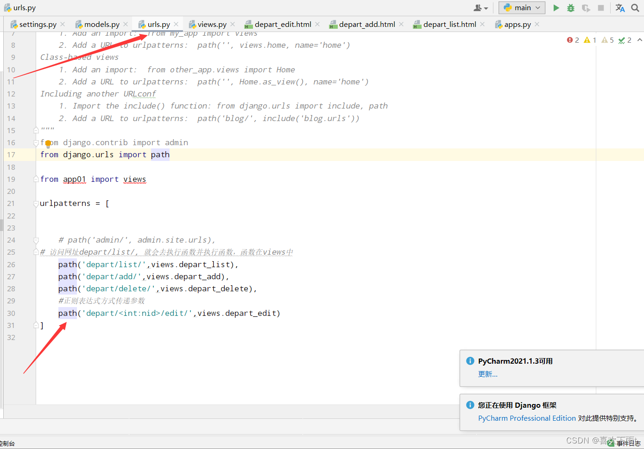
Task: Click line number 30 in the gutter
Action: click(x=11, y=313)
